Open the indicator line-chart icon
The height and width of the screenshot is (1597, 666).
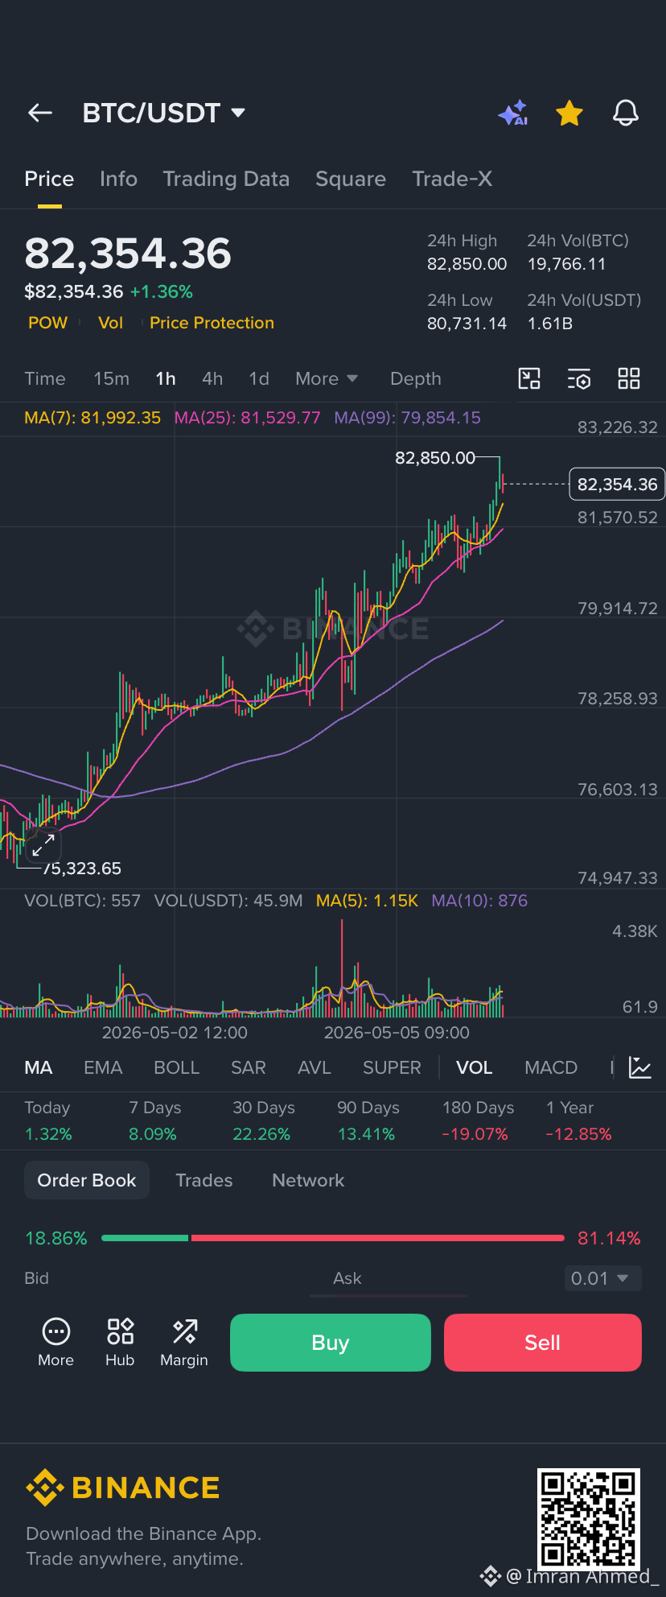[640, 1068]
